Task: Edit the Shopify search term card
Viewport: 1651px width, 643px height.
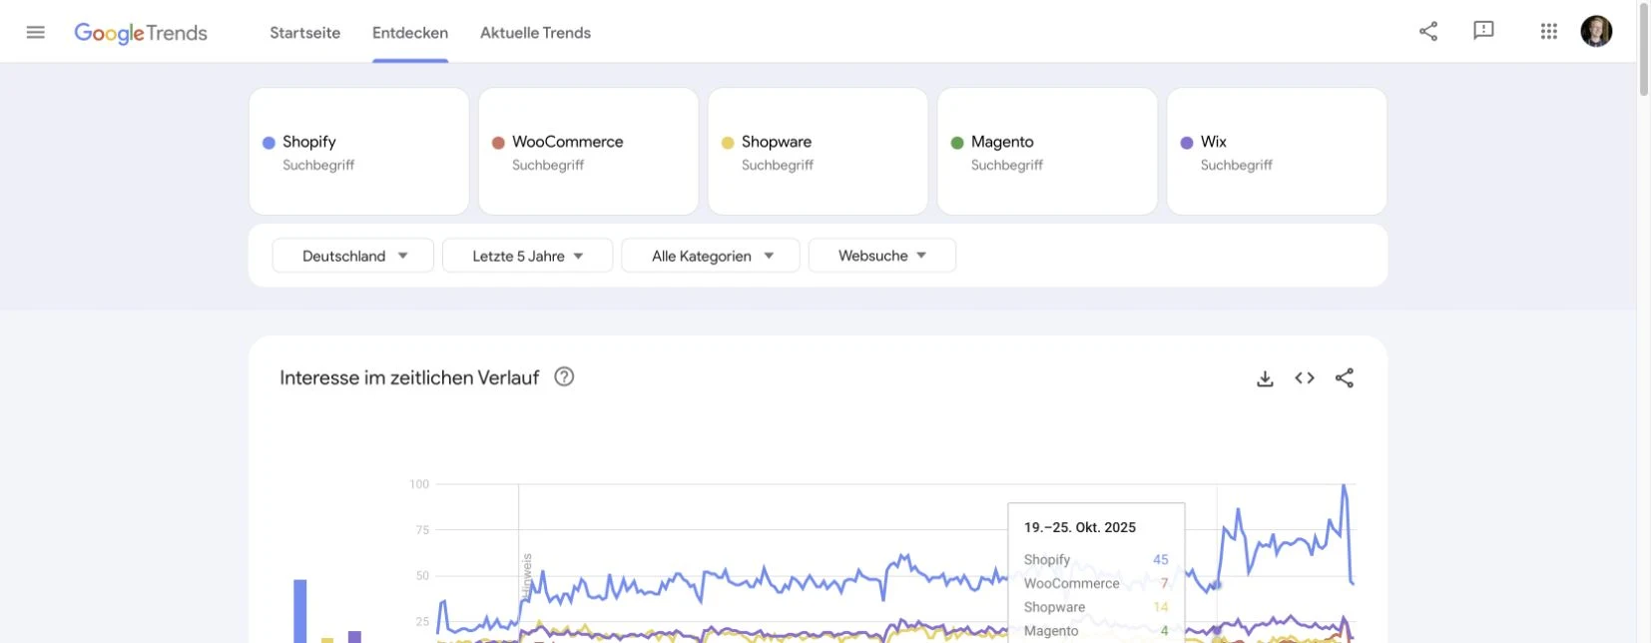Action: pos(358,151)
